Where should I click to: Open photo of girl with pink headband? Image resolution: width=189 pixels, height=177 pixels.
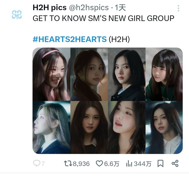(51, 74)
